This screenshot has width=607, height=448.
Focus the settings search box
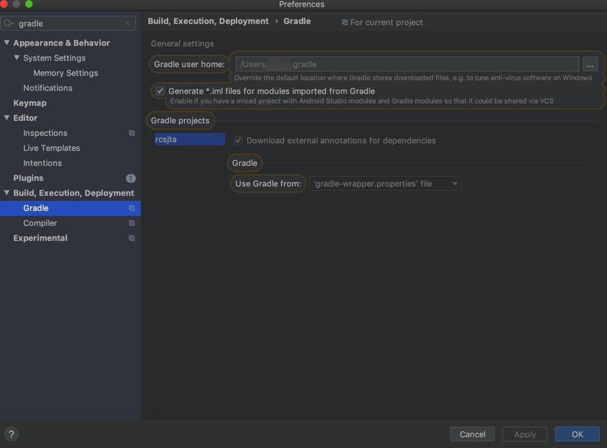click(68, 24)
